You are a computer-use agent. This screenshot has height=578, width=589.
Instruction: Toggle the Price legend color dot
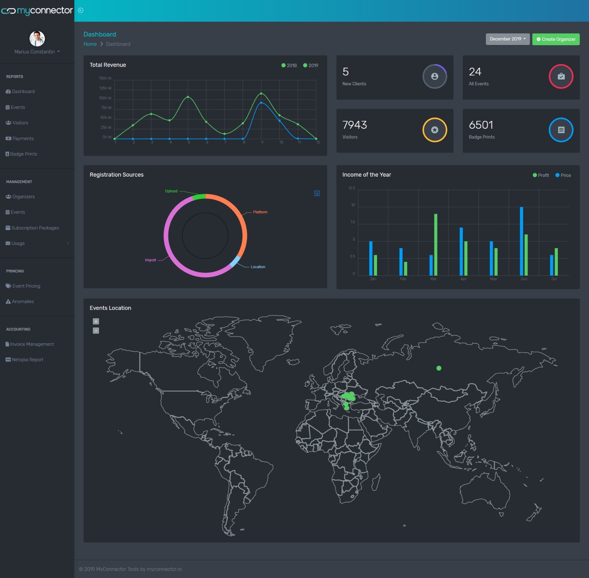tap(557, 175)
